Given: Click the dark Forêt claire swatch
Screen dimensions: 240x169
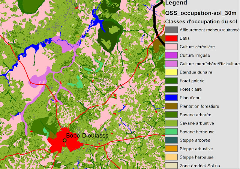Looking at the screenshot, I should [x=171, y=89].
